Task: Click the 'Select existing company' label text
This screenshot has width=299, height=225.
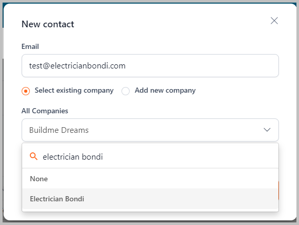Action: tap(74, 90)
